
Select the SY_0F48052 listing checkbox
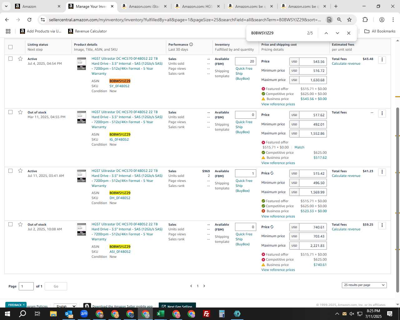10,59
